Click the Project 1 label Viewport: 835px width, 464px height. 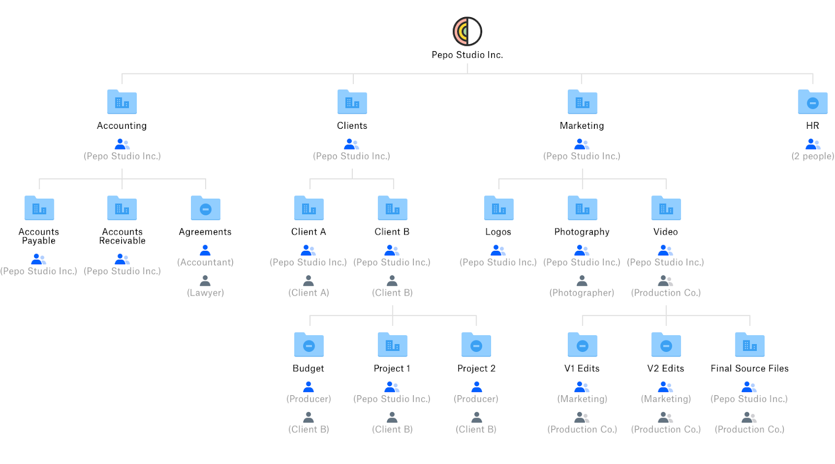[392, 369]
